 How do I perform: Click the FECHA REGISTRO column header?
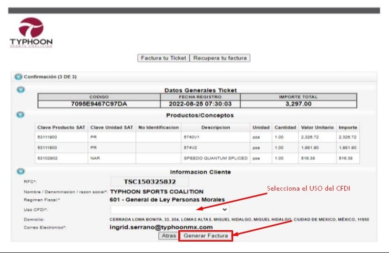[x=200, y=97]
